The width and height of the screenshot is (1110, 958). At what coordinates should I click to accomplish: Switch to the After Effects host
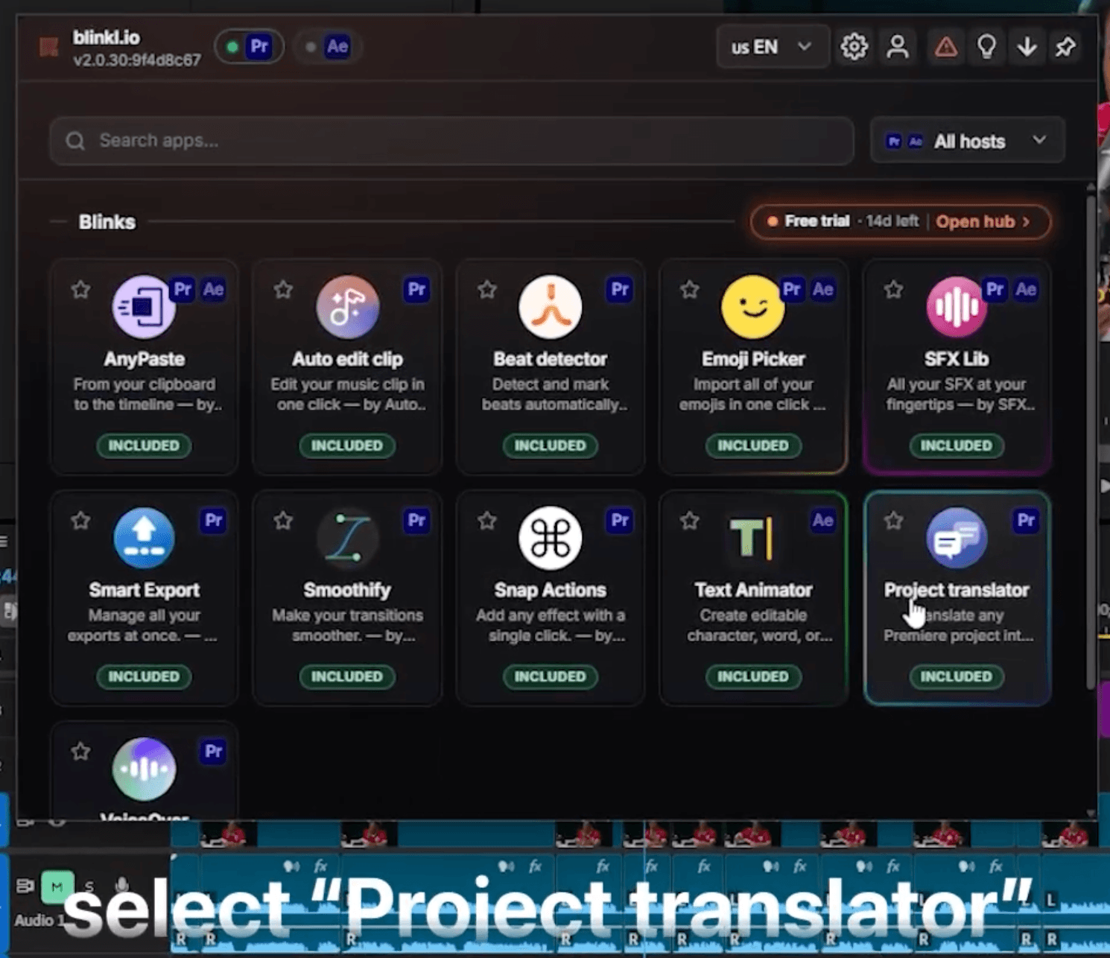tap(328, 47)
